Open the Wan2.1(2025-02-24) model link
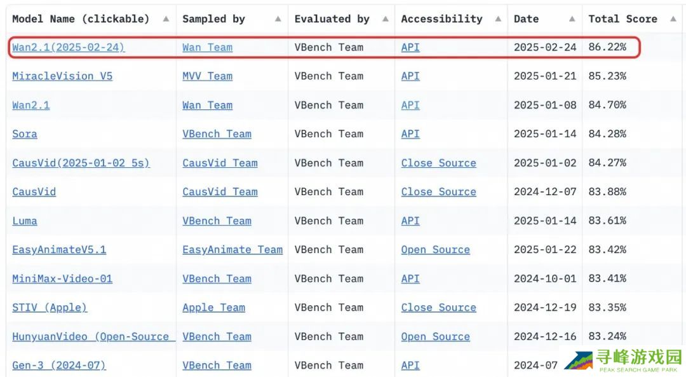Screen dimensions: 686x377 (x=69, y=47)
